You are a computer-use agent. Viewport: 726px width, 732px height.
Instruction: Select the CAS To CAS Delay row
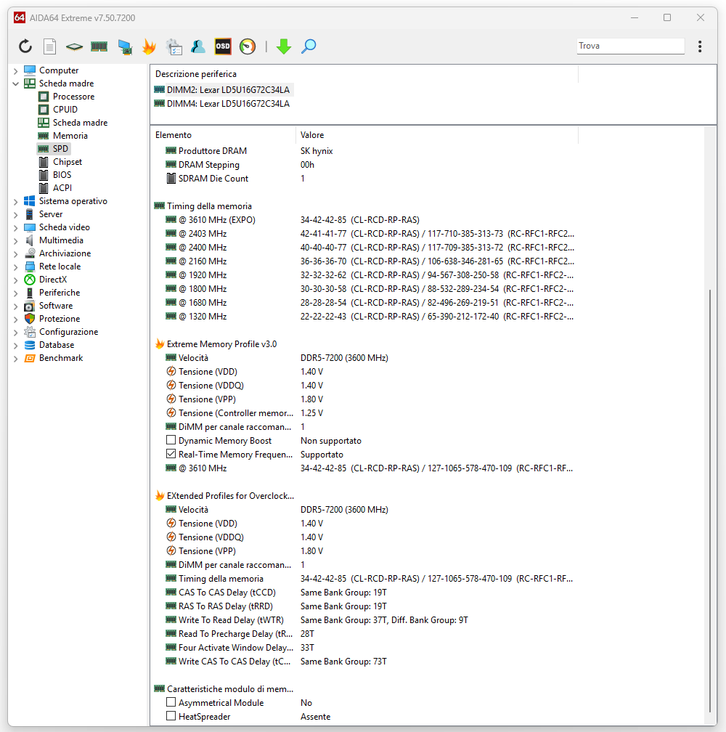coord(365,593)
